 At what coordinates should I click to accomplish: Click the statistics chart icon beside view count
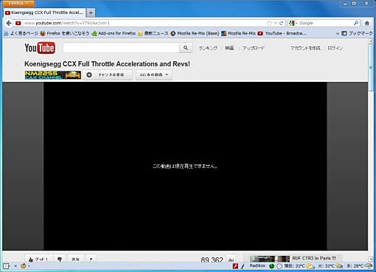tap(231, 259)
